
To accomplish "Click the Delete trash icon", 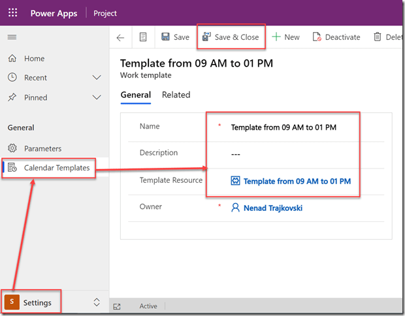I will 378,37.
